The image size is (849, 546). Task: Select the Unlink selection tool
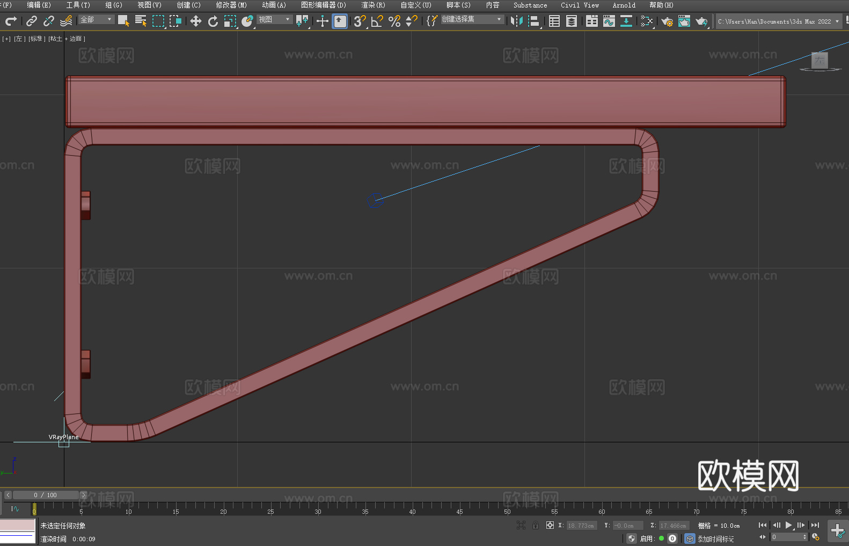point(49,21)
